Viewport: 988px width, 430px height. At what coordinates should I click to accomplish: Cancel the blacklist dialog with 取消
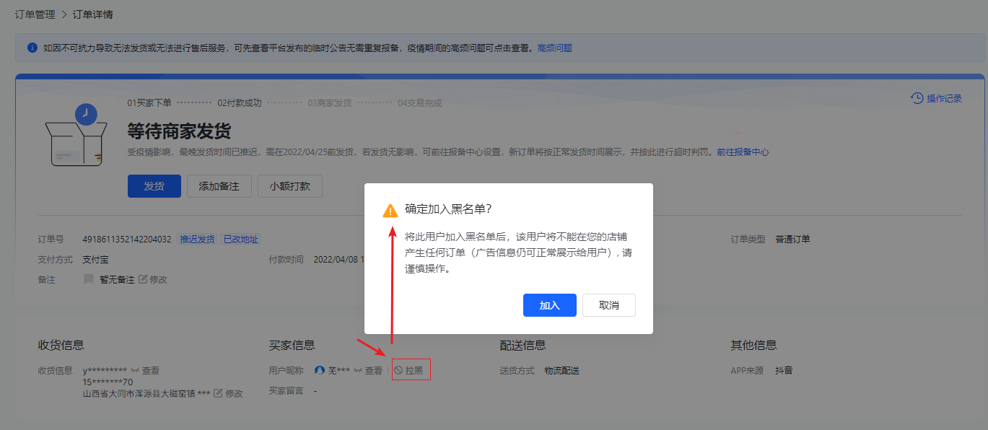[x=608, y=305]
